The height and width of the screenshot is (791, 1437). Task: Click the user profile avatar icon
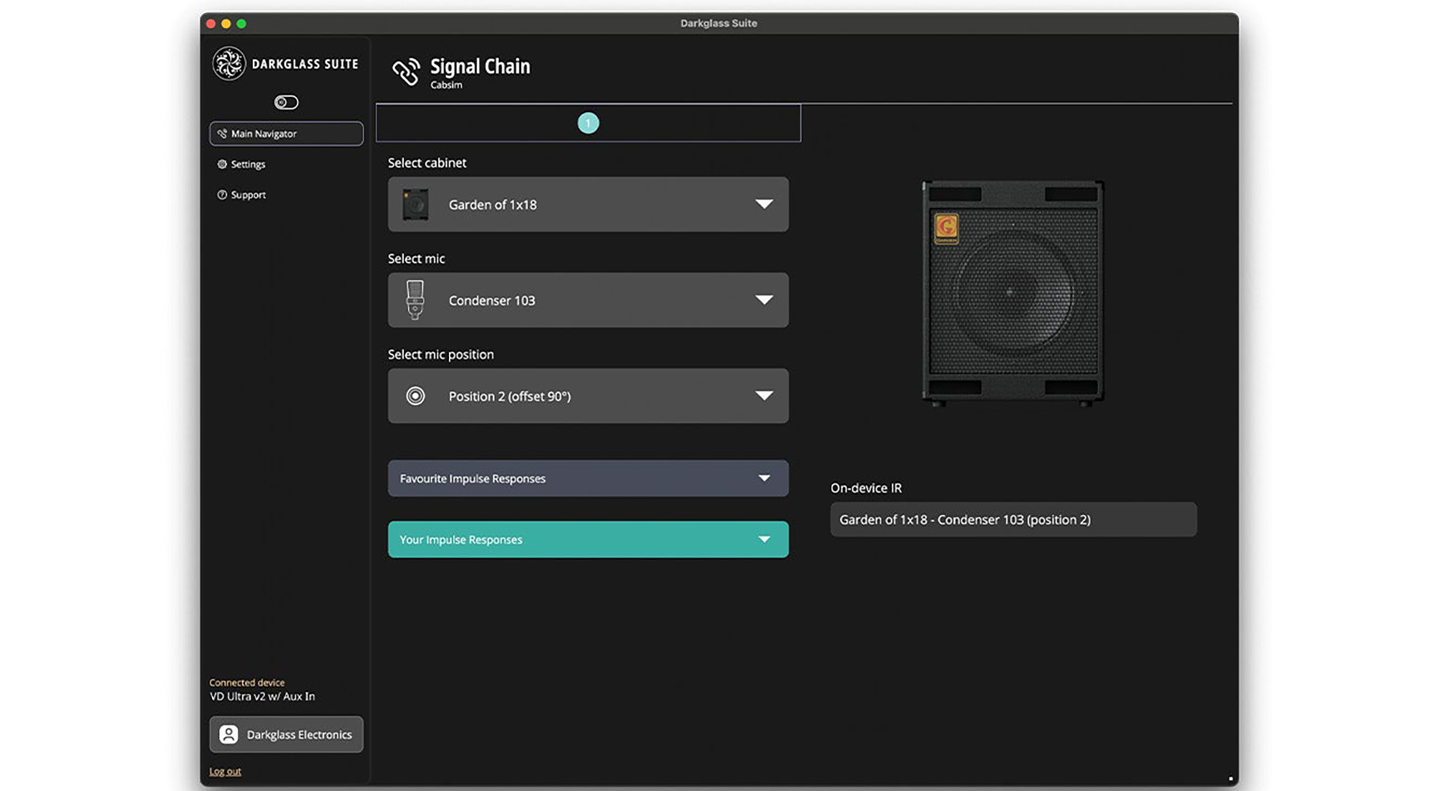(228, 734)
